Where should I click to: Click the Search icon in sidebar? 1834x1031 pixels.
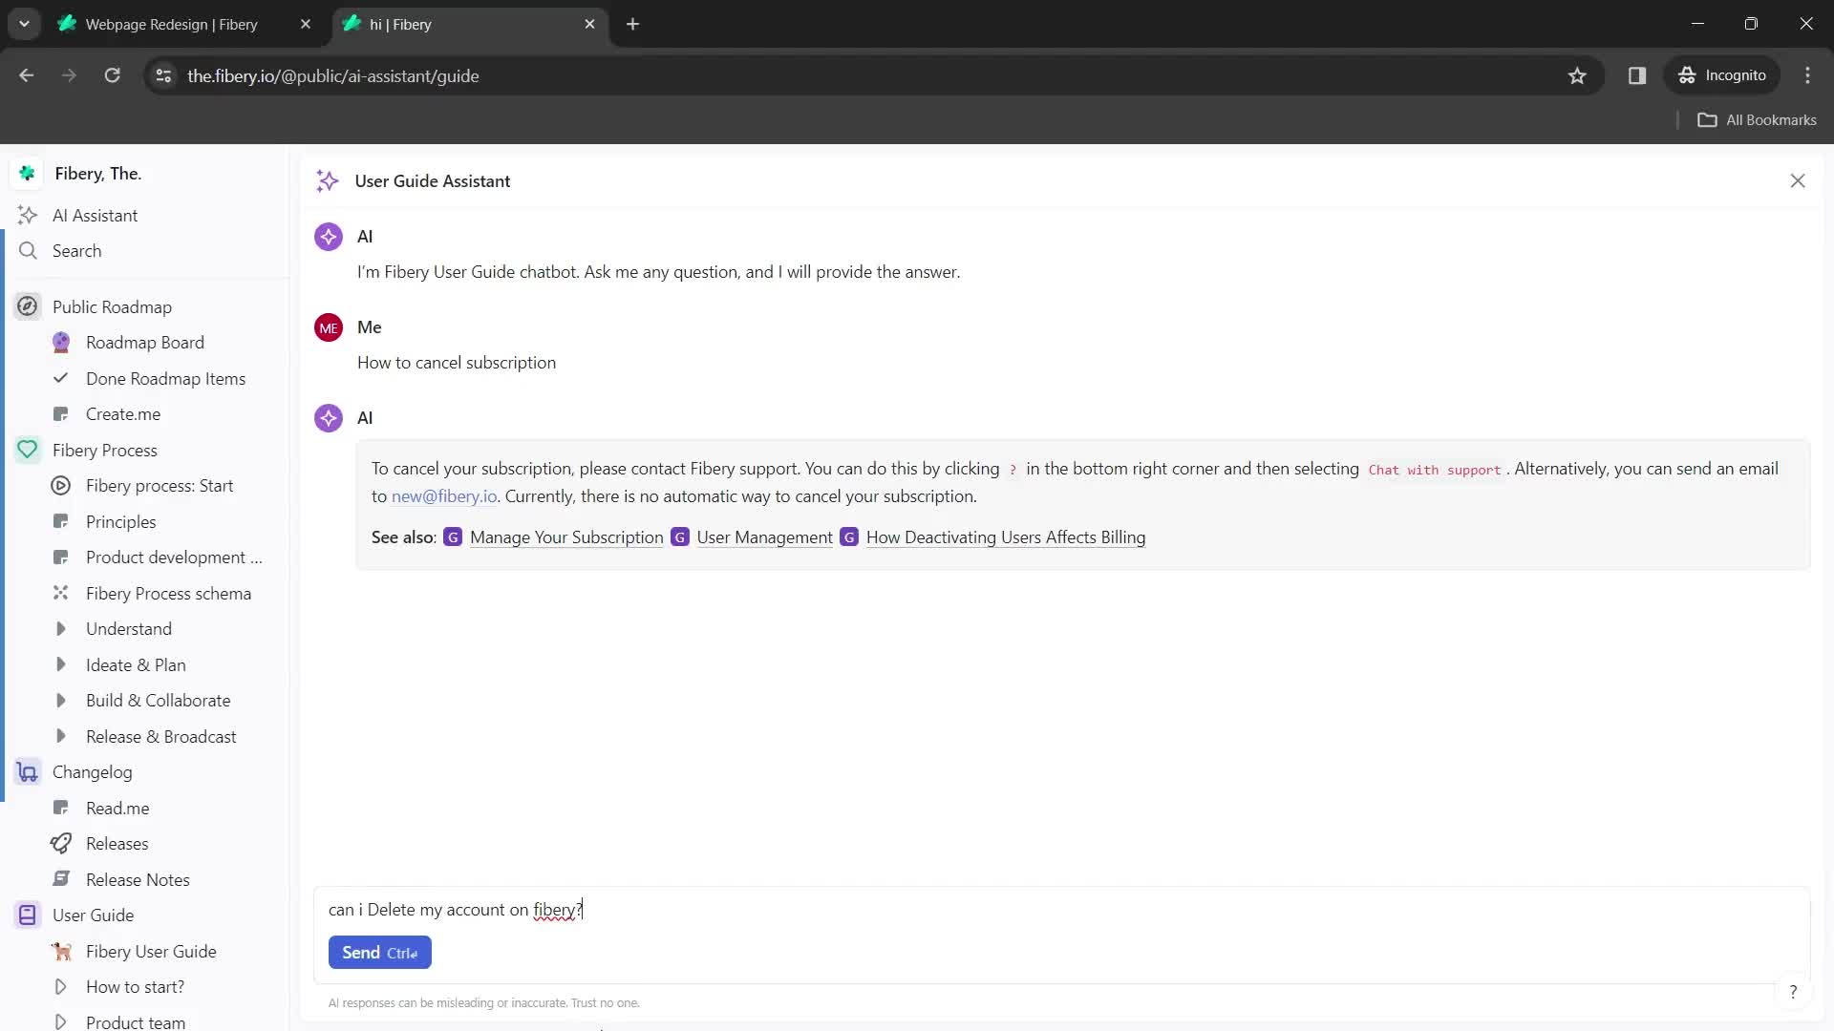[x=28, y=252]
